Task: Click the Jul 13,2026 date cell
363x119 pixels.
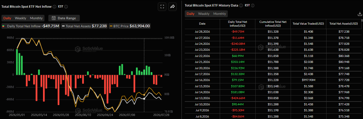Action: tap(202, 98)
